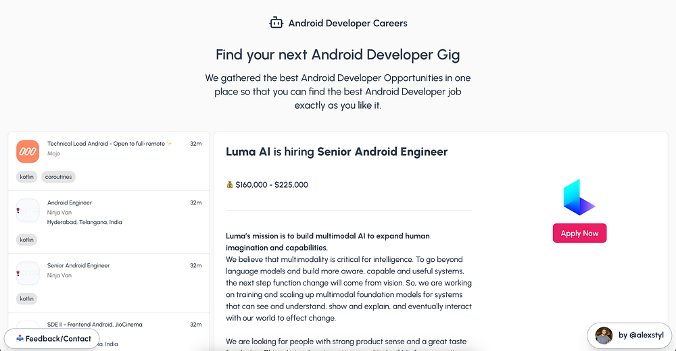Open the by @alexstyl profile link
The width and height of the screenshot is (676, 351).
pyautogui.click(x=641, y=335)
